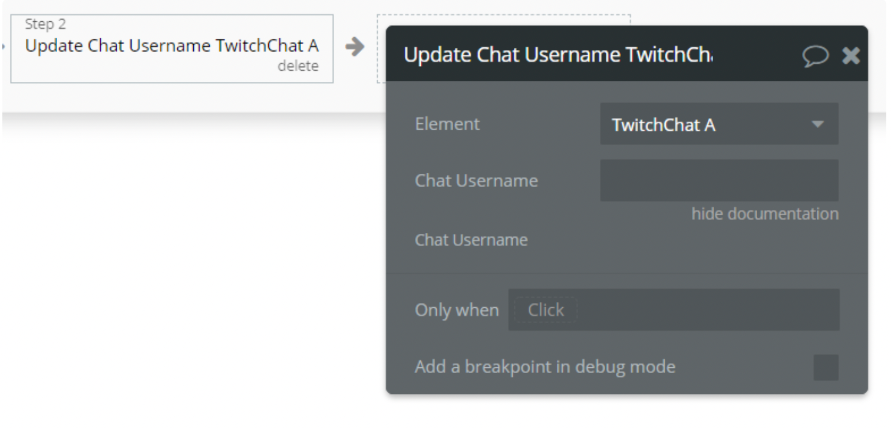Click the panel title Update Chat Username TwitchCh
Image resolution: width=891 pixels, height=428 pixels.
559,57
